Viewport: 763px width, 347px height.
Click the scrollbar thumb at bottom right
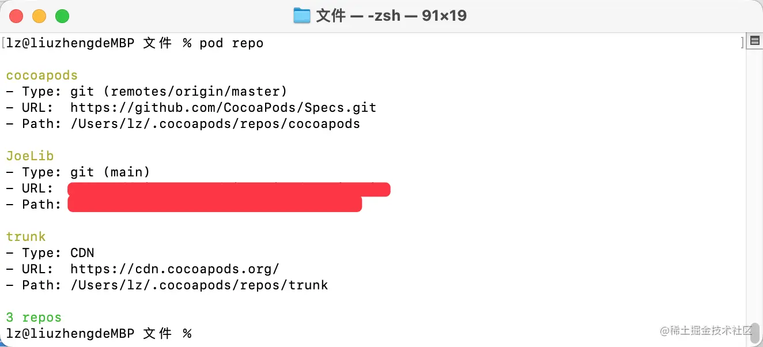click(x=755, y=333)
